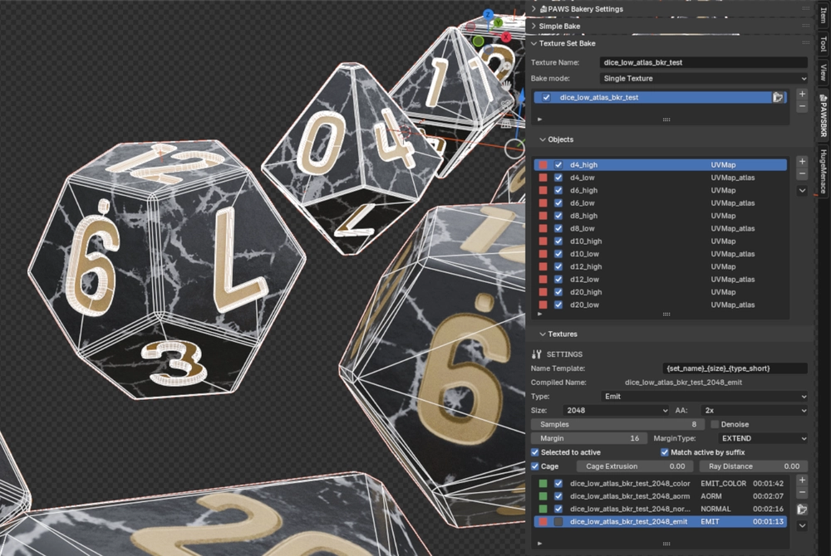The image size is (831, 556).
Task: Open the HugeMenace sidebar tab
Action: 823,171
